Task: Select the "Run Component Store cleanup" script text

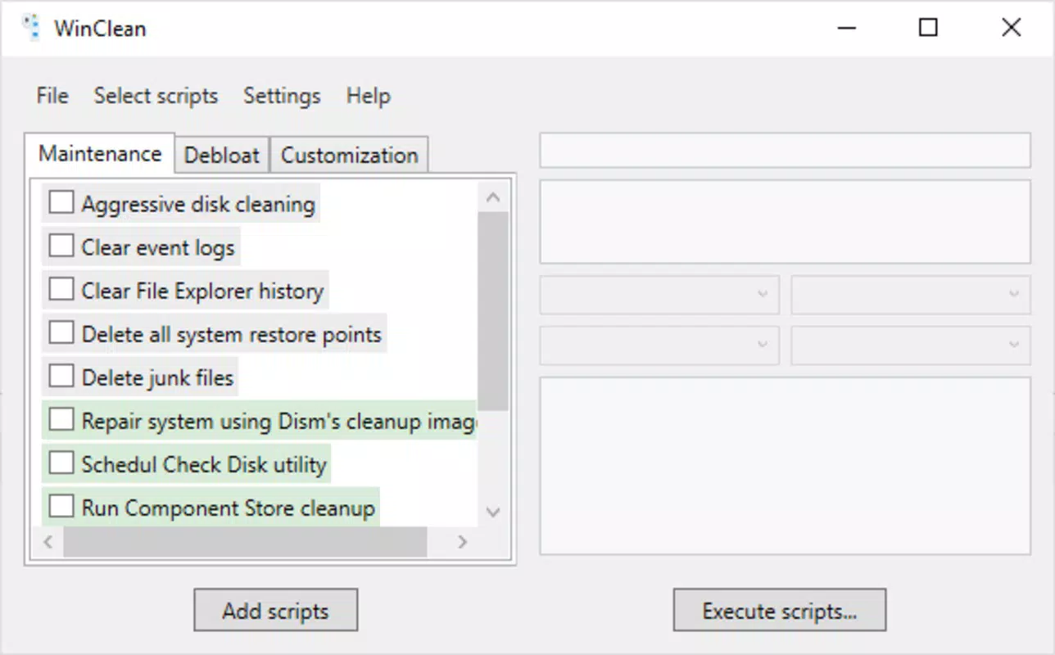Action: 229,508
